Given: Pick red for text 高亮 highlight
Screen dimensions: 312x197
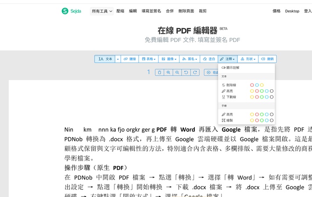Looking at the screenshot, I should pyautogui.click(x=257, y=91).
